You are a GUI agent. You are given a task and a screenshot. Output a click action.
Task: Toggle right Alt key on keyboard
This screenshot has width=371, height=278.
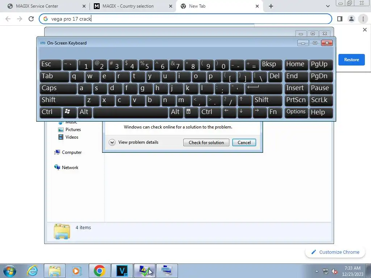pos(176,113)
